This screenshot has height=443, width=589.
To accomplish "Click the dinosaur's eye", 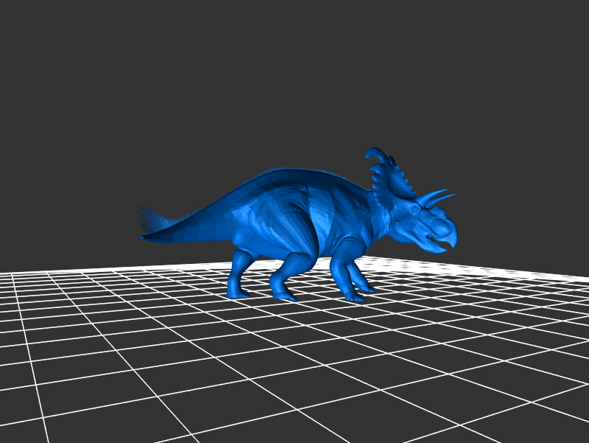I will (416, 209).
